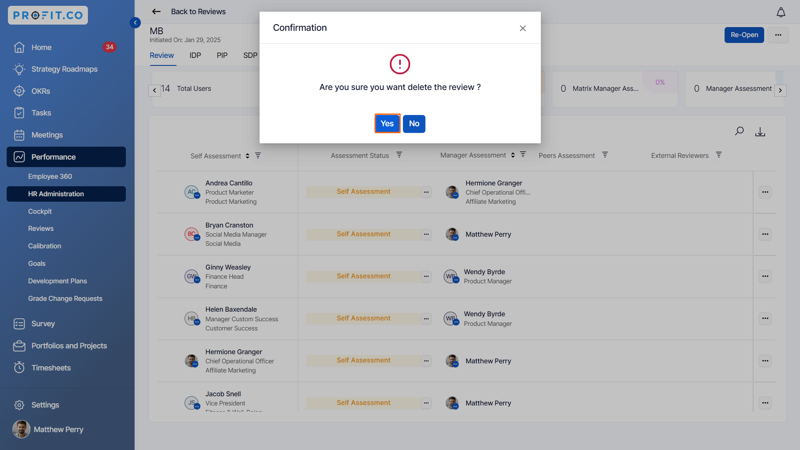800x450 pixels.
Task: Open the Employee 360 submenu item
Action: point(50,177)
